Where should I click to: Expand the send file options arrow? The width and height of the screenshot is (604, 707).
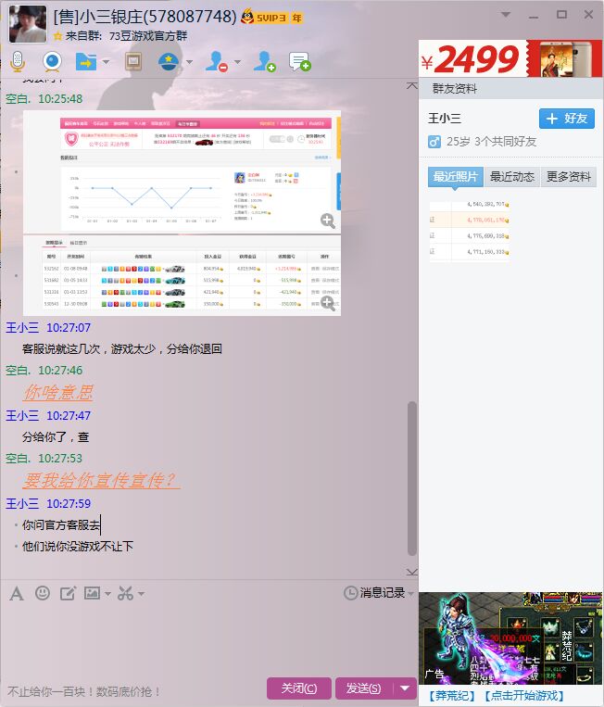pos(106,62)
